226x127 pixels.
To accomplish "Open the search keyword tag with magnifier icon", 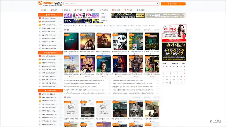I will [68, 26].
